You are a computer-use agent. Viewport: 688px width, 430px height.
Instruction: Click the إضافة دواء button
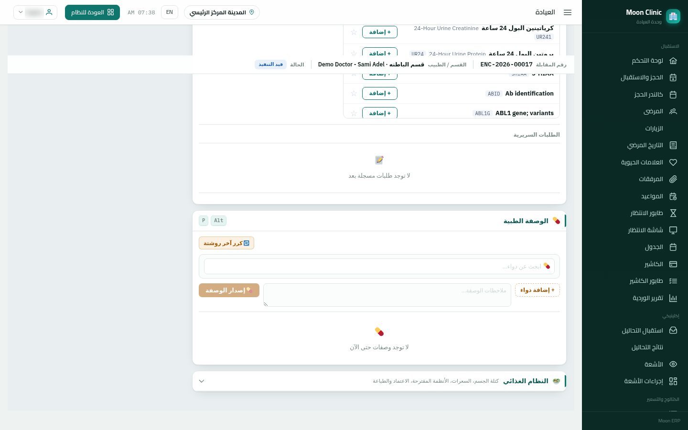(x=537, y=290)
